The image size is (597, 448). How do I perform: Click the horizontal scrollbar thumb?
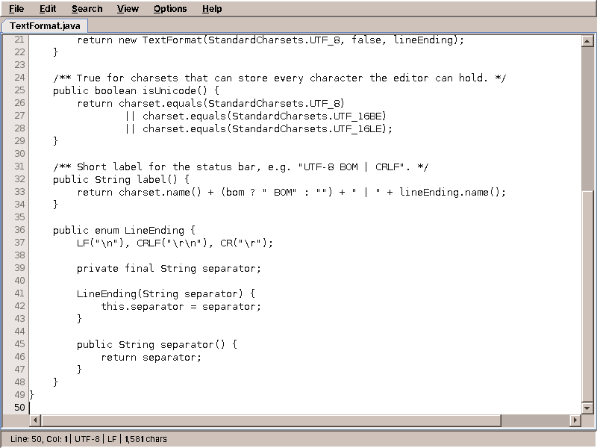[271, 420]
